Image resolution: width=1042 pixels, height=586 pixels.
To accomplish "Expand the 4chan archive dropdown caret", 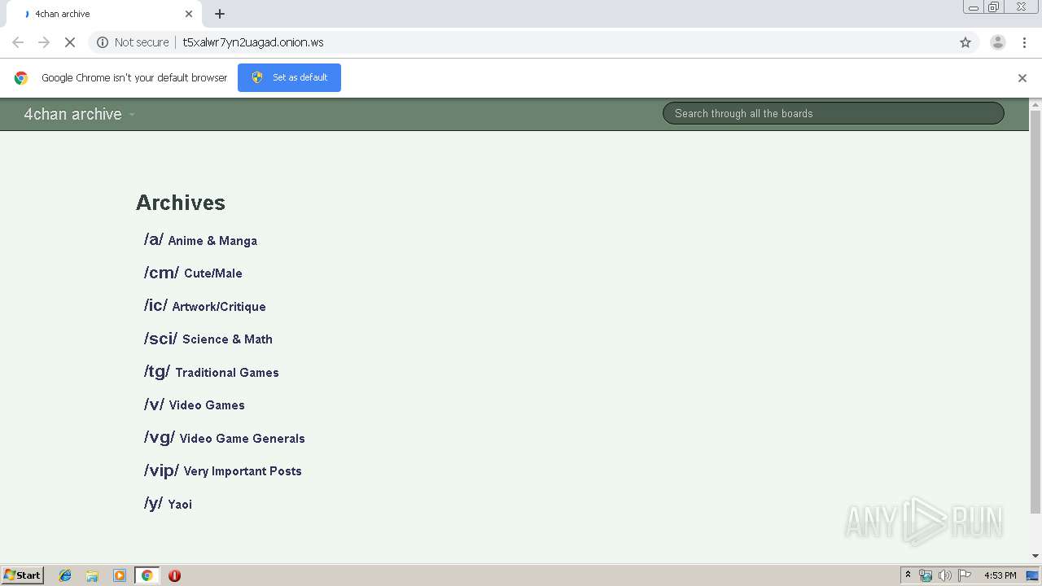I will pyautogui.click(x=132, y=115).
